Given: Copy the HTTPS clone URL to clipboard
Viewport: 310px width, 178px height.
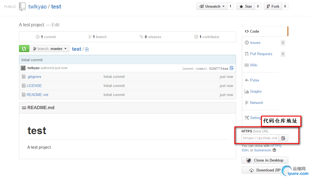Looking at the screenshot, I should (283, 138).
